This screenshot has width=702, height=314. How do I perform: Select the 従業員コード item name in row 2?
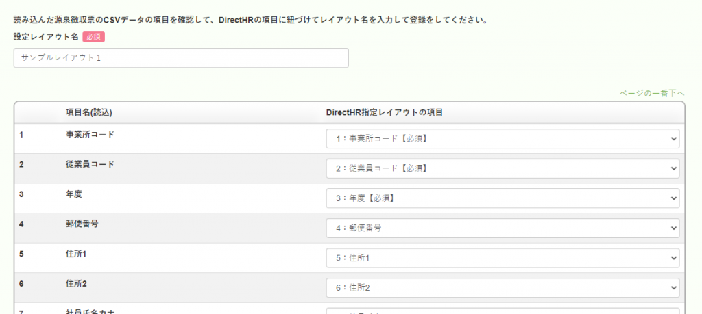pyautogui.click(x=90, y=164)
